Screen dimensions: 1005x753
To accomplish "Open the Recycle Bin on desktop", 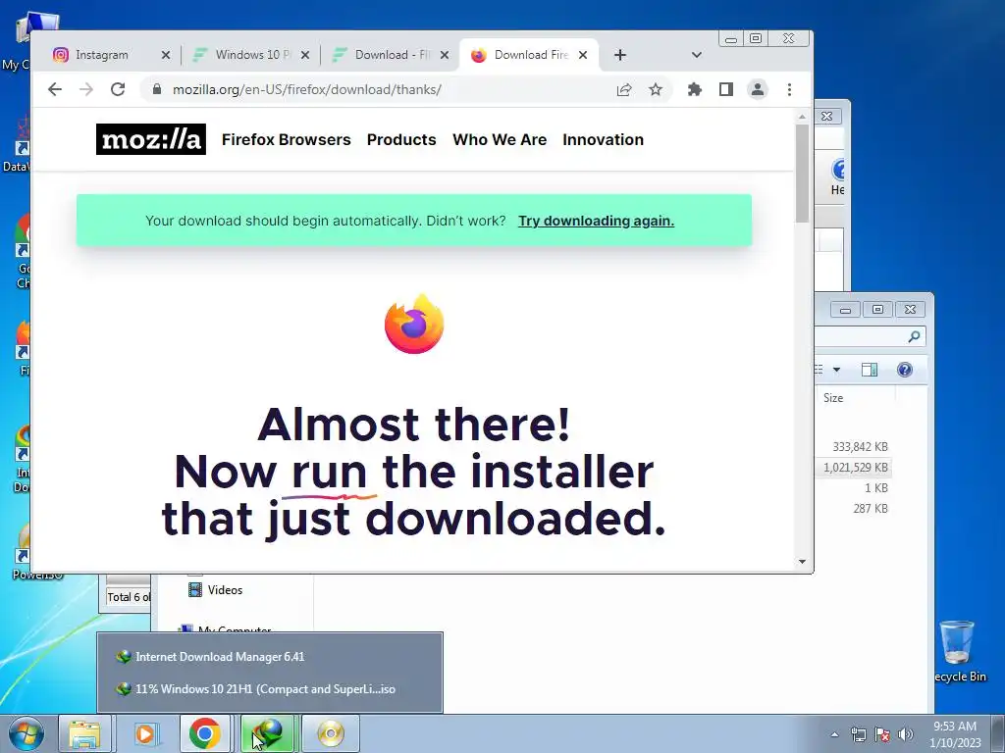I will click(x=958, y=651).
